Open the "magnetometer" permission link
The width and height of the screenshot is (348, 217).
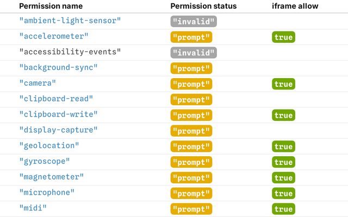(x=51, y=177)
